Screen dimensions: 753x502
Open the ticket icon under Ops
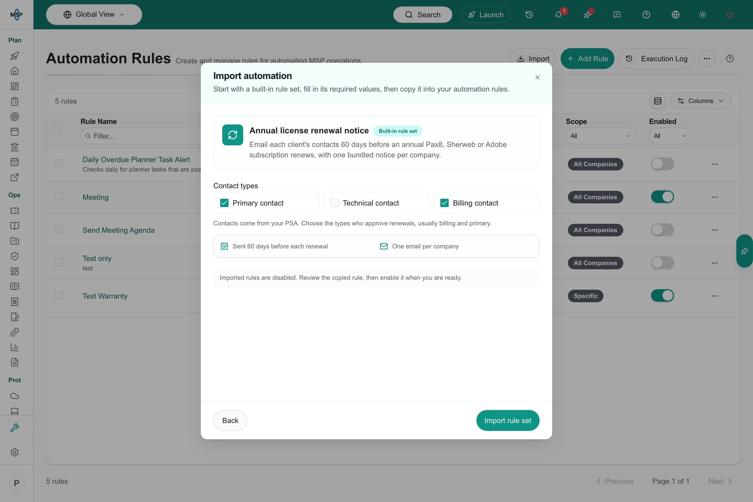[x=15, y=211]
